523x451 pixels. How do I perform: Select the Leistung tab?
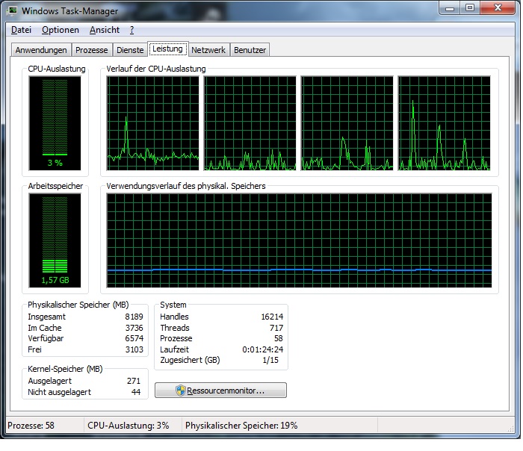[167, 49]
